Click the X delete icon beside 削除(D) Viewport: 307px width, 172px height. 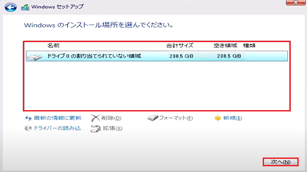coord(95,118)
